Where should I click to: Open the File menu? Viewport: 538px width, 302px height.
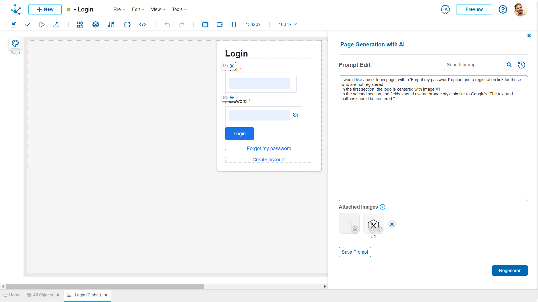(x=119, y=10)
